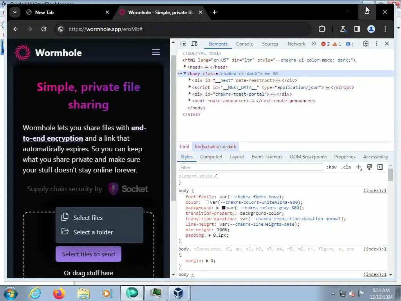Expand the head element node

pyautogui.click(x=185, y=67)
